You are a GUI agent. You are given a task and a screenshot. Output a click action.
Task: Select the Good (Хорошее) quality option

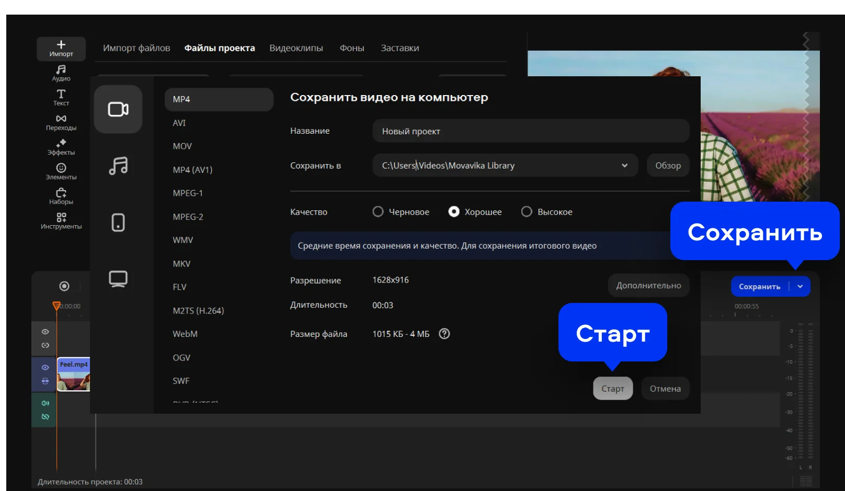[454, 212]
